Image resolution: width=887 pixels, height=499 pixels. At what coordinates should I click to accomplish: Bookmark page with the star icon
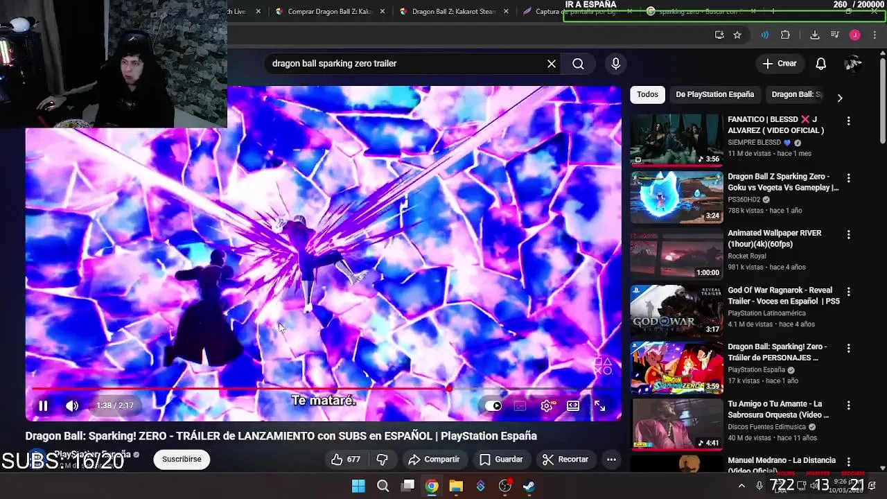[737, 35]
